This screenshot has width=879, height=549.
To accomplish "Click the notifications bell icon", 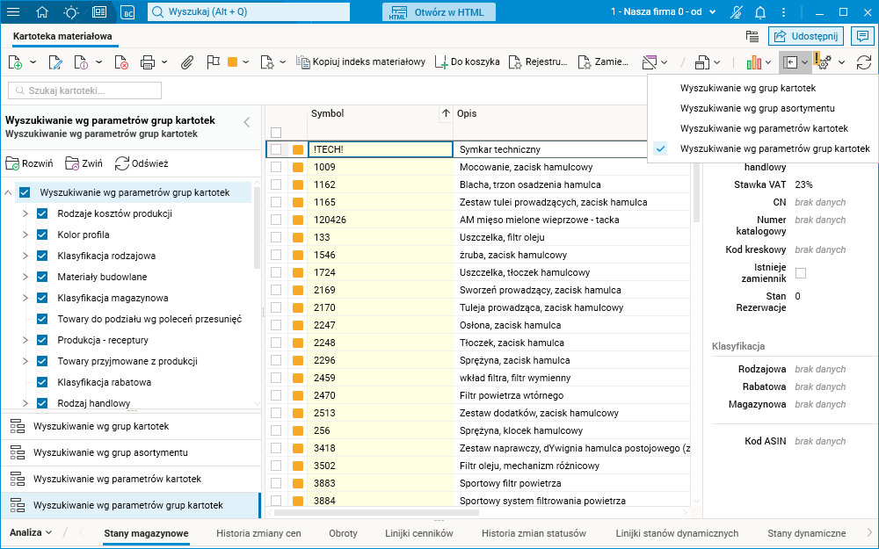I will [760, 12].
